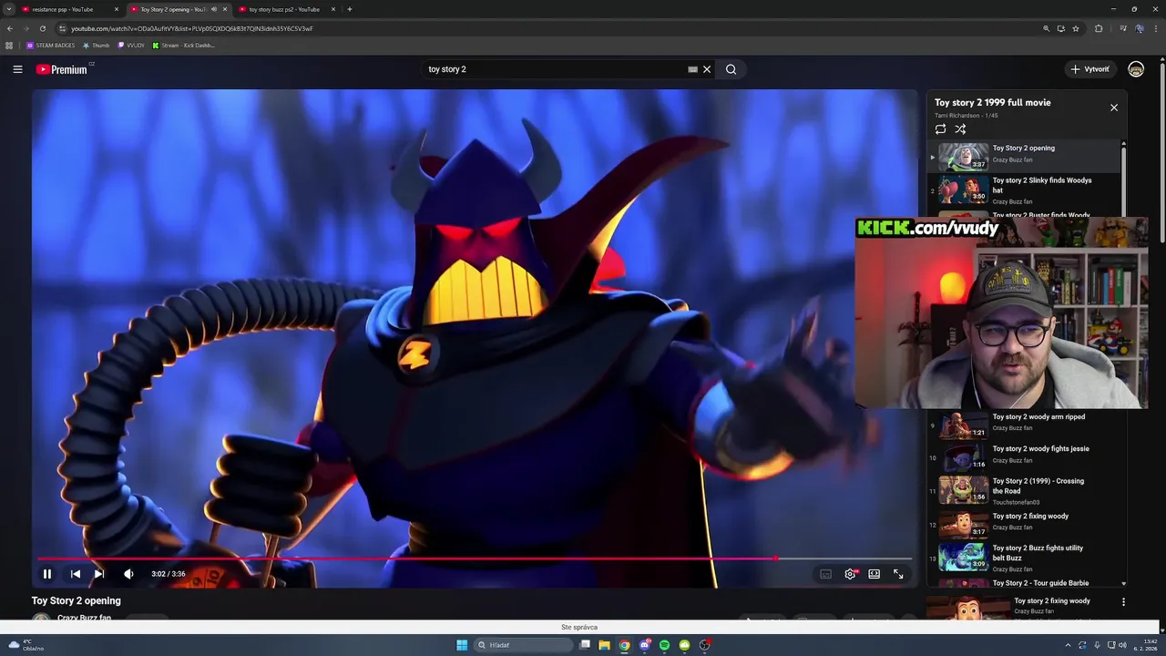Click the taskbar 'Hľadať' search box
Screen dimensions: 1166x656
[x=524, y=645]
